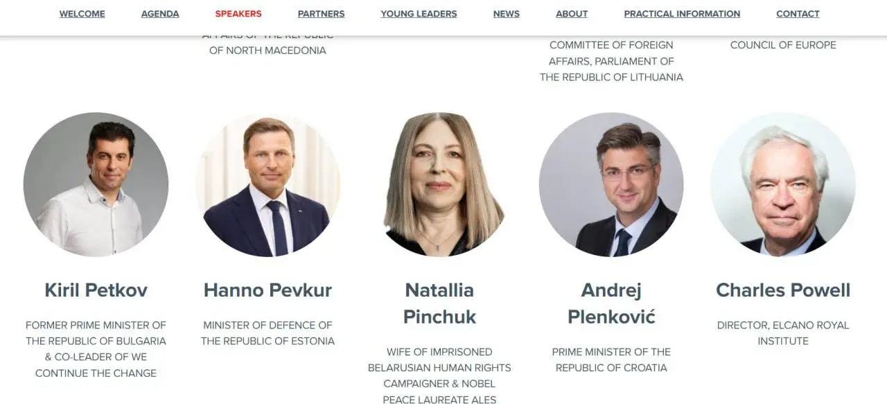Navigate to YOUNG LEADERS
Viewport: 887px width, 404px height.
[x=419, y=14]
